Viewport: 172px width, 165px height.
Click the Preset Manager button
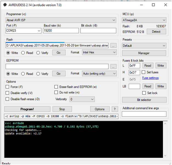click(x=144, y=53)
